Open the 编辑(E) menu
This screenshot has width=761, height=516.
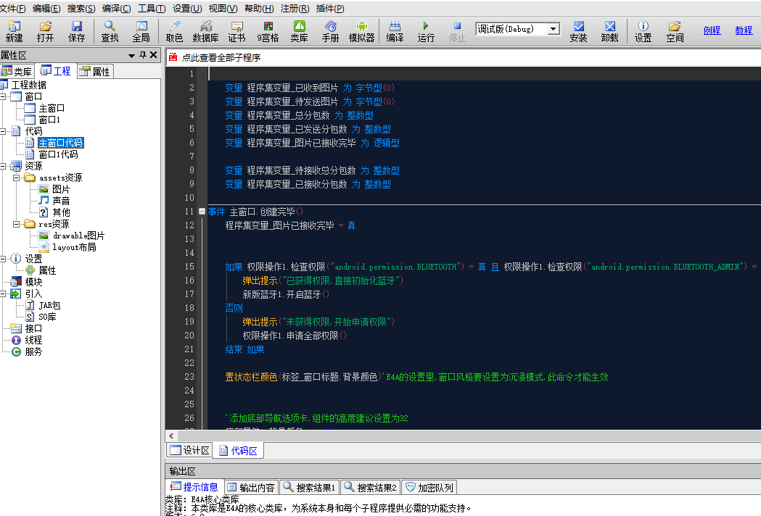46,9
